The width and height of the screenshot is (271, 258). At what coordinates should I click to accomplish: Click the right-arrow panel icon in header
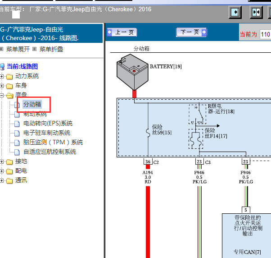(x=235, y=12)
